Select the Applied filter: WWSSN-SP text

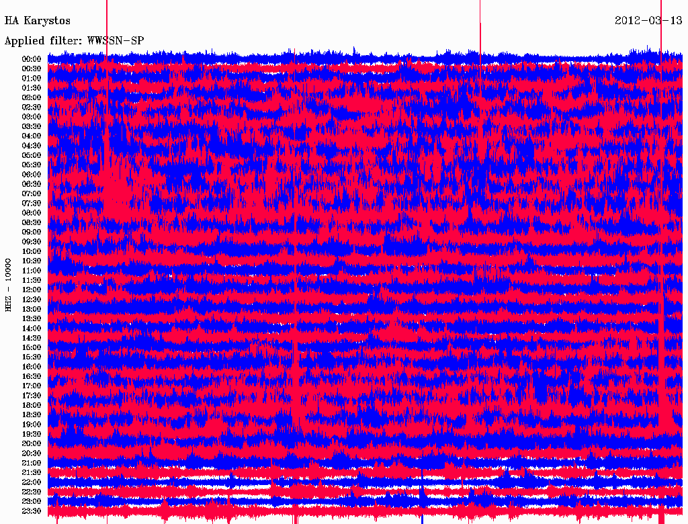point(74,41)
